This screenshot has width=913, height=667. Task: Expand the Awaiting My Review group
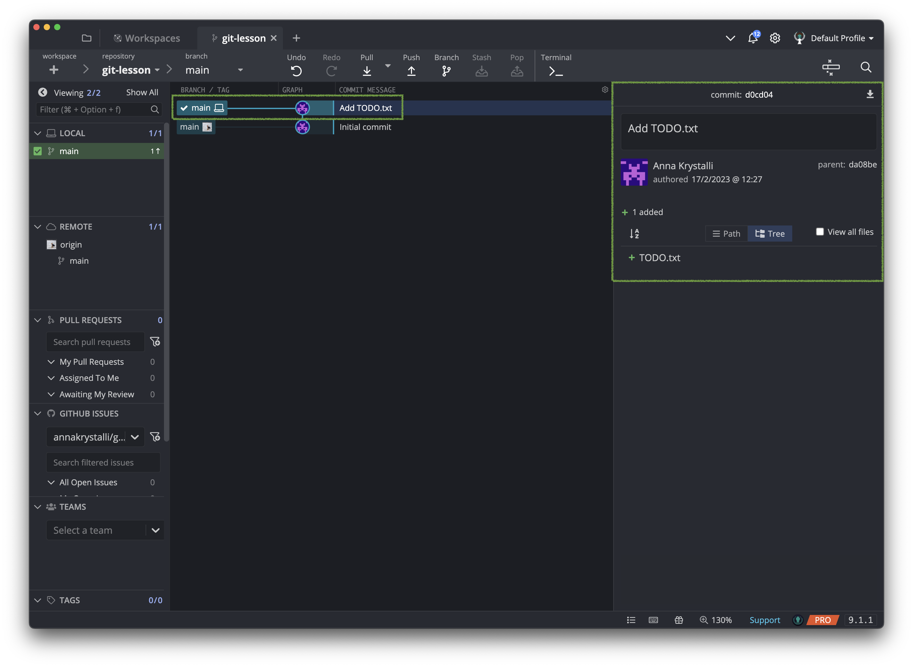point(51,394)
